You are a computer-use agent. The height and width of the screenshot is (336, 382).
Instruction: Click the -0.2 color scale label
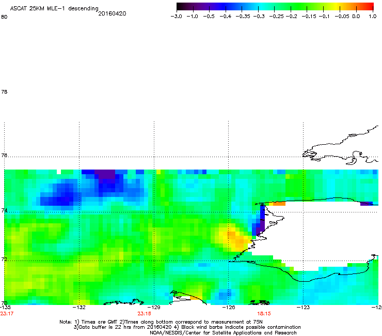(291, 17)
